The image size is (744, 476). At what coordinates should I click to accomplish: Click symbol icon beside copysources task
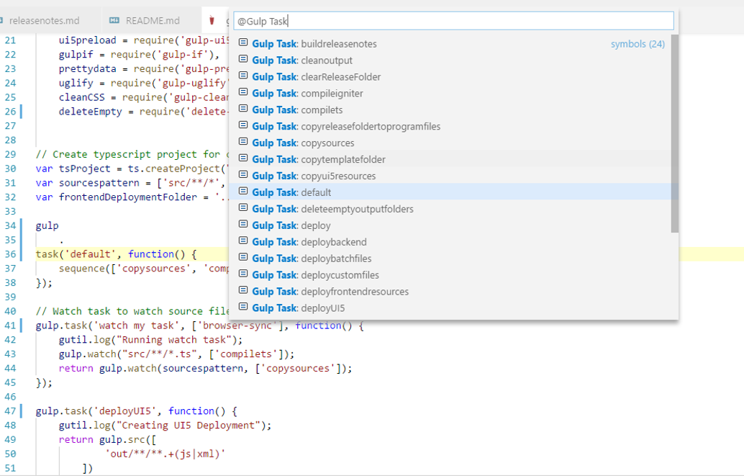click(x=243, y=142)
